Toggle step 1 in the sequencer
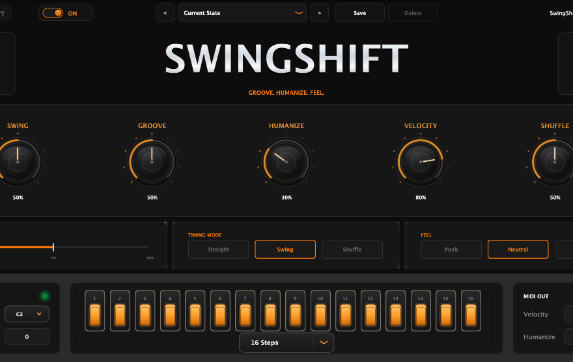Screen dimensions: 573x362 click(94, 311)
